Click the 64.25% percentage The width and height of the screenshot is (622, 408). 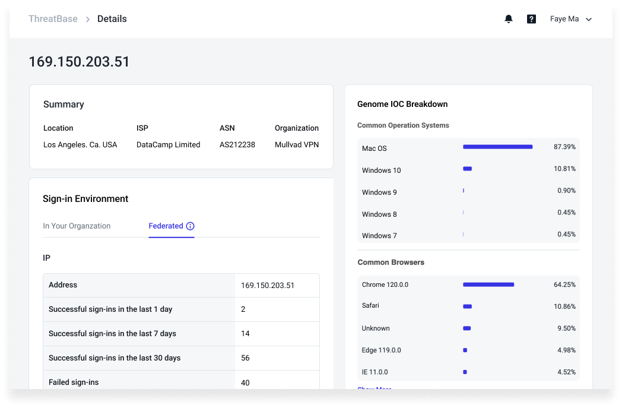564,284
